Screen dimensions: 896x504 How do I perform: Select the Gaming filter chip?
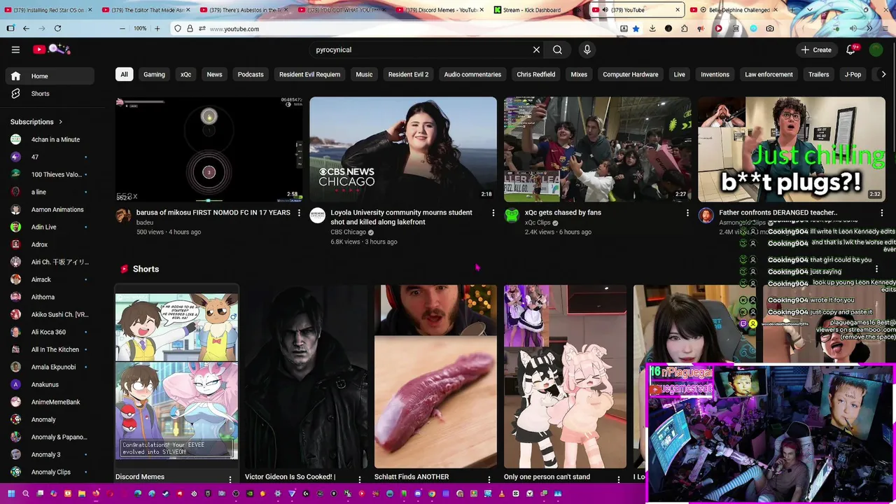(x=154, y=74)
